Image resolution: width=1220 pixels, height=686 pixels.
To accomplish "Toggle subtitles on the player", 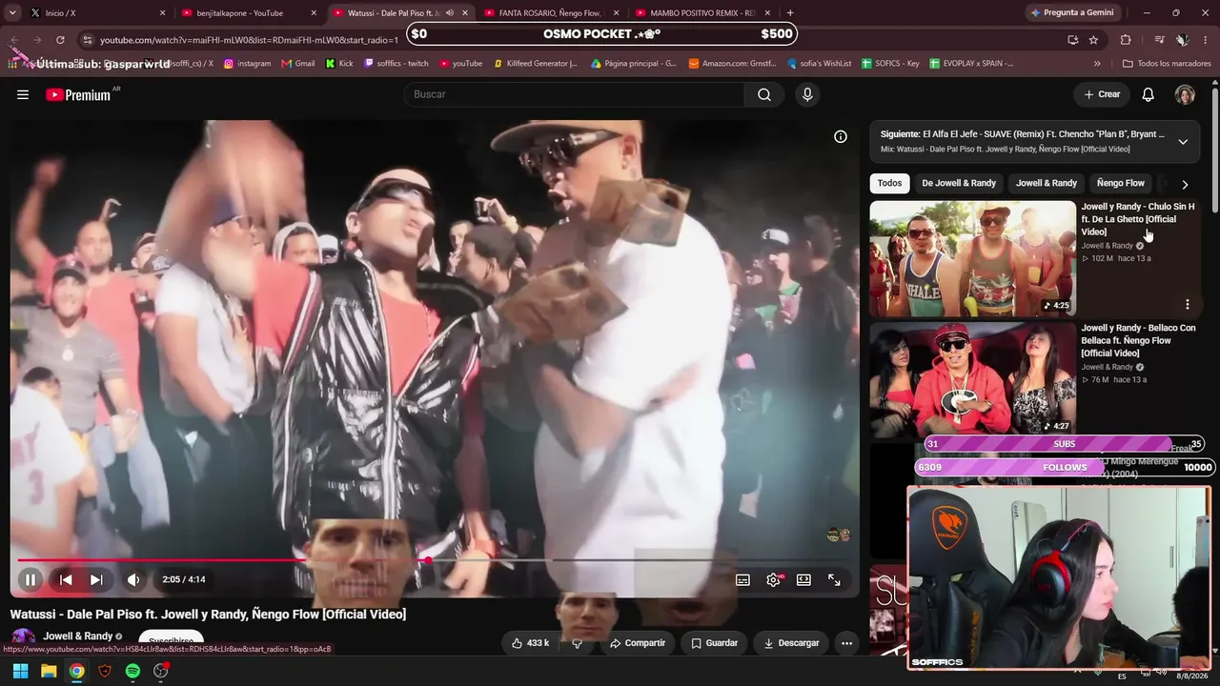I will (x=742, y=579).
